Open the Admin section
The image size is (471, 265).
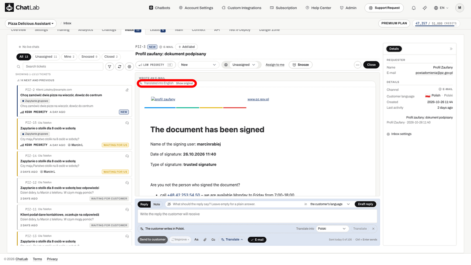point(348,8)
